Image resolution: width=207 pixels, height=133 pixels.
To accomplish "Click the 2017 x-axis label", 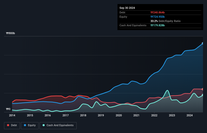I will point(66,115).
